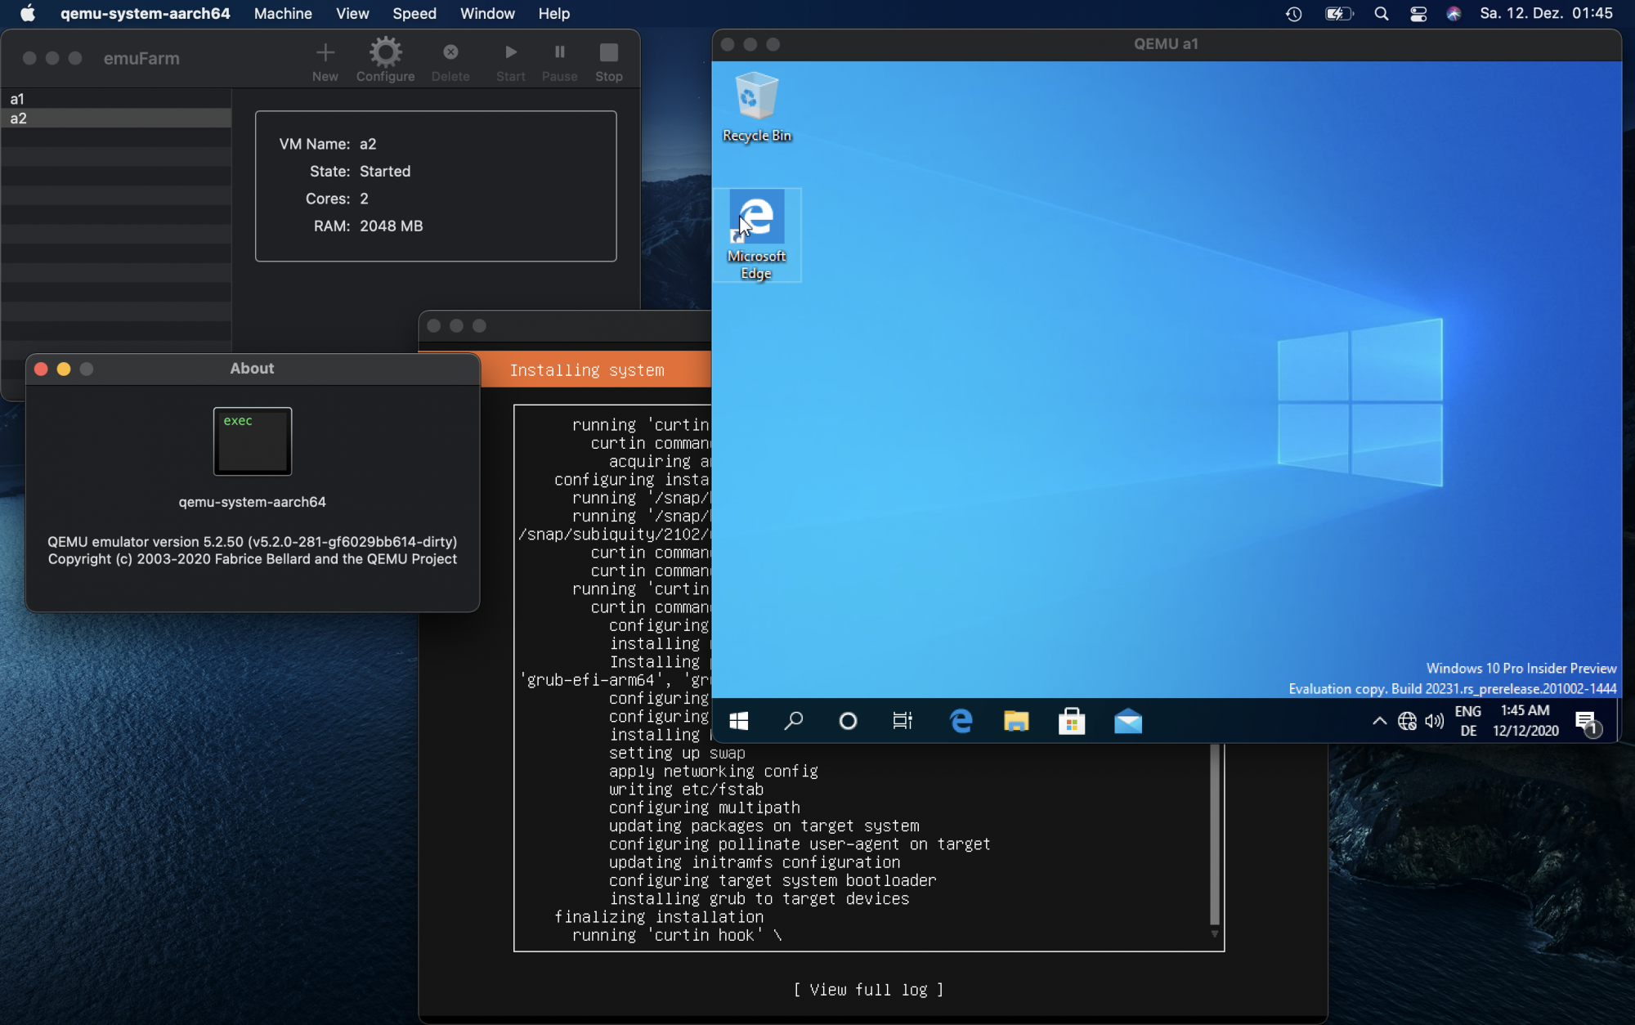Screen dimensions: 1635x1025
Task: Click the New VM toolbar icon
Action: click(x=325, y=61)
